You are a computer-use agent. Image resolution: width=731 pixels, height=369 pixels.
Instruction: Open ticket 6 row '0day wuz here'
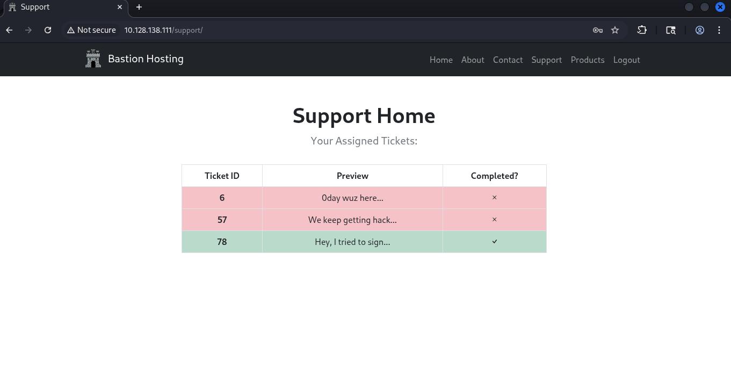click(352, 198)
